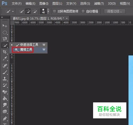Open the 编辑(E) menu
Viewport: 133px width, 125px height.
30,3
